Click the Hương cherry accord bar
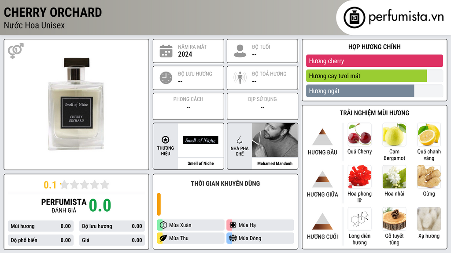Image resolution: width=451 pixels, height=253 pixels. [x=374, y=61]
